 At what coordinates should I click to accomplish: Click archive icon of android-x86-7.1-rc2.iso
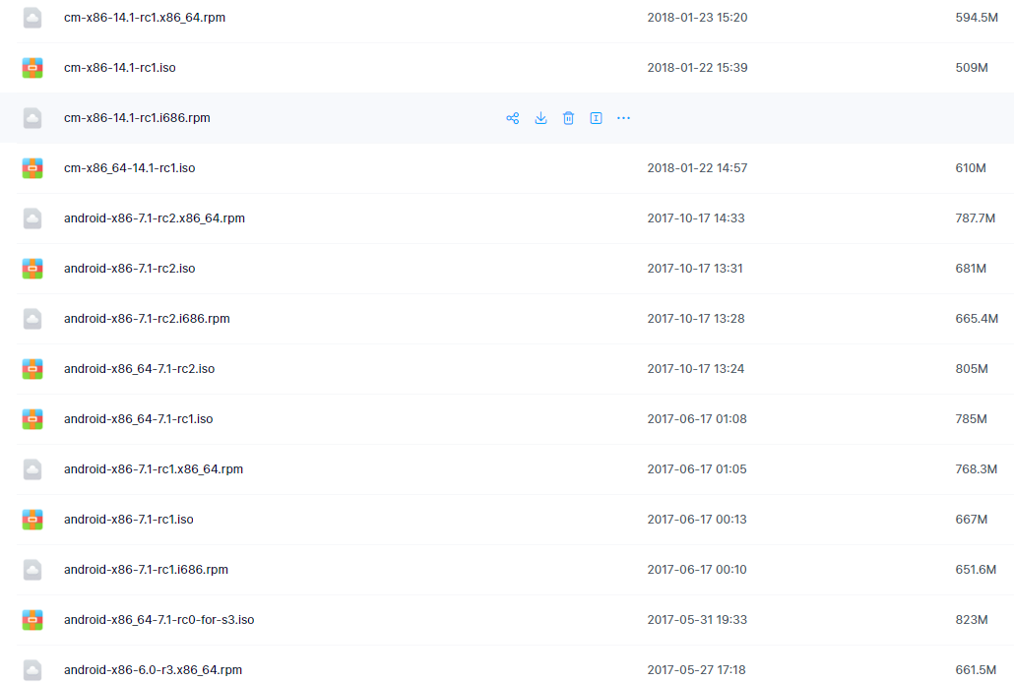(32, 269)
